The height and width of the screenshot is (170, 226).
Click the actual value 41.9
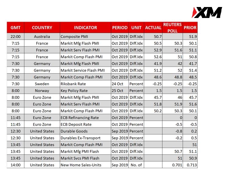coord(153,63)
